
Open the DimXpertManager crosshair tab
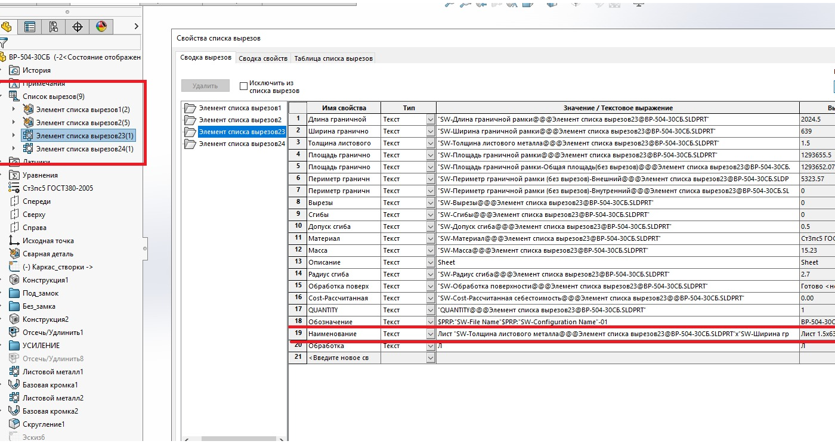coord(78,27)
